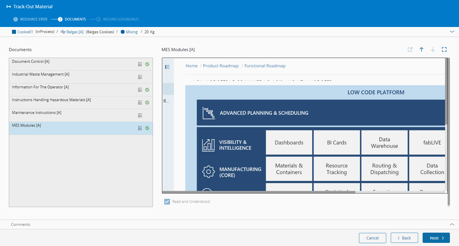Select Maintenance Instructions document in list
Image resolution: width=459 pixels, height=246 pixels.
coord(37,113)
